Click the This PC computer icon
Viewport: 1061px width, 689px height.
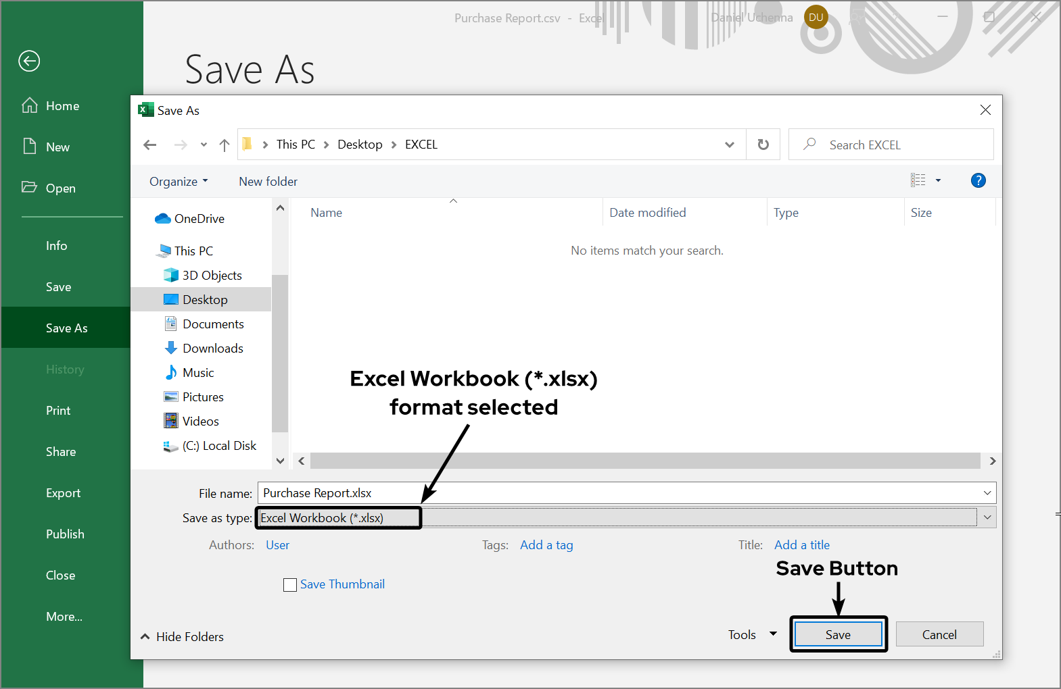coord(164,251)
